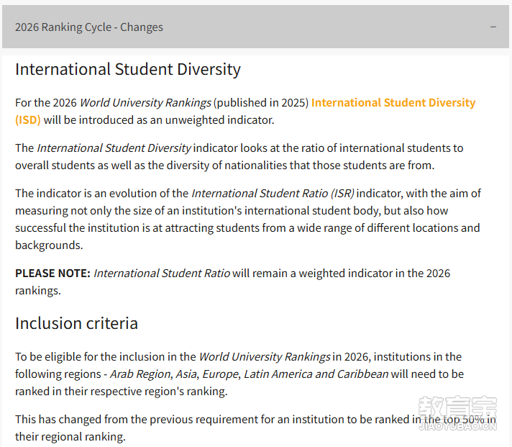Collapse the section using the minus icon

(x=493, y=27)
